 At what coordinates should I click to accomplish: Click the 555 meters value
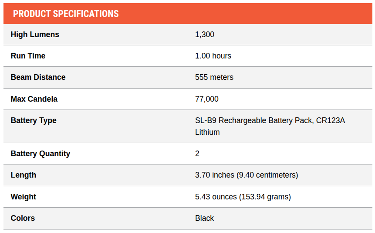(214, 77)
